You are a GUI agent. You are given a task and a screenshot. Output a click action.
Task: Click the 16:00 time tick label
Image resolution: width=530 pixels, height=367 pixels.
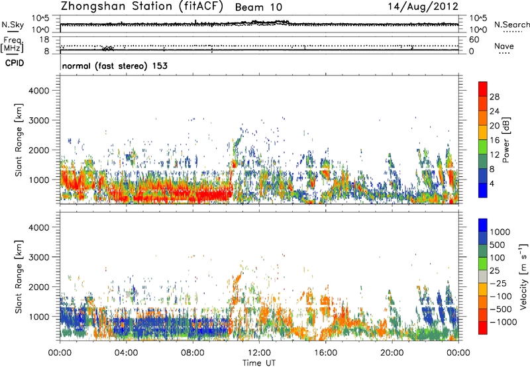pos(325,353)
